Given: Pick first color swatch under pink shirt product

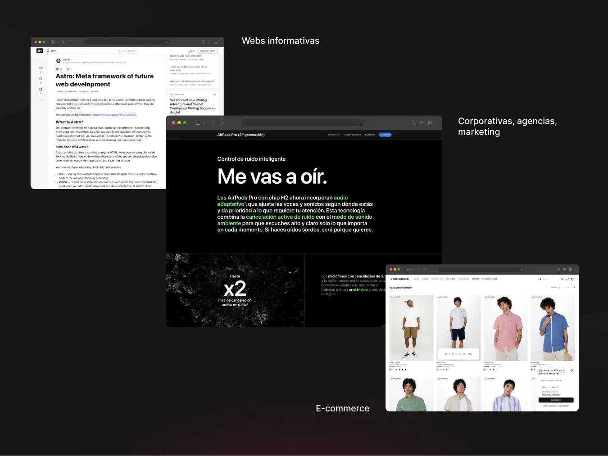Looking at the screenshot, I should (485, 370).
